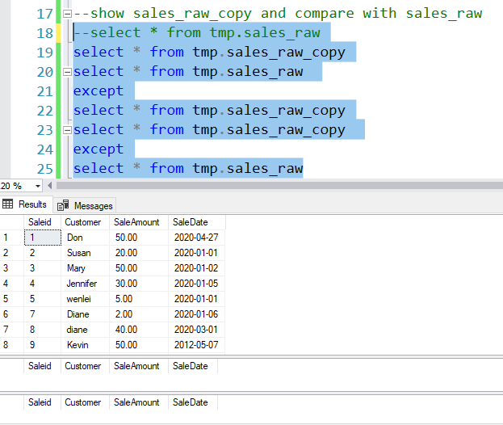Click the SaleAmount cell 5.00
Viewport: 503px width, 425px height.
139,299
